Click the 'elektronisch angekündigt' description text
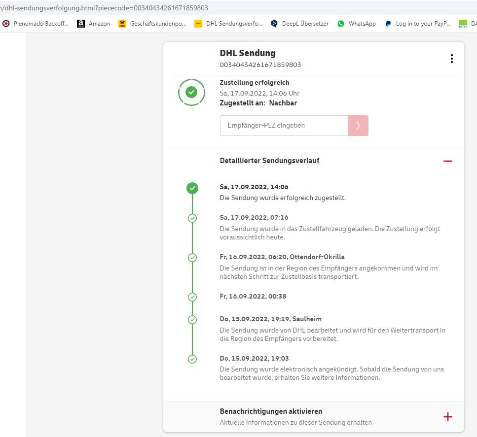Viewport: 477px width, 437px height. coord(332,373)
